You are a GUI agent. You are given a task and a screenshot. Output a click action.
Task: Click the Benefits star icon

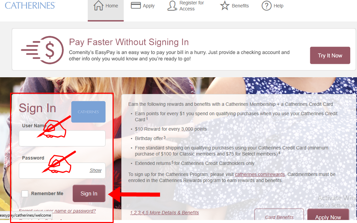pyautogui.click(x=225, y=6)
